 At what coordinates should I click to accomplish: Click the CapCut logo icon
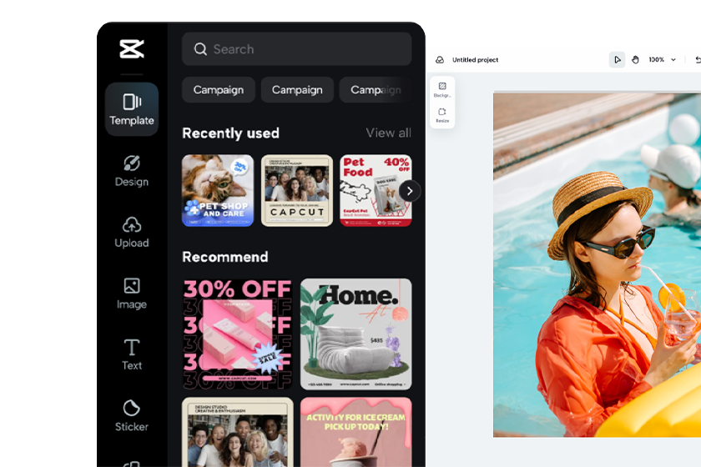point(132,49)
